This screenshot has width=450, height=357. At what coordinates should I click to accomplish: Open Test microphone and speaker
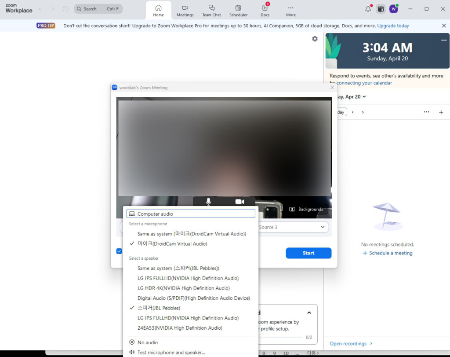(x=191, y=353)
